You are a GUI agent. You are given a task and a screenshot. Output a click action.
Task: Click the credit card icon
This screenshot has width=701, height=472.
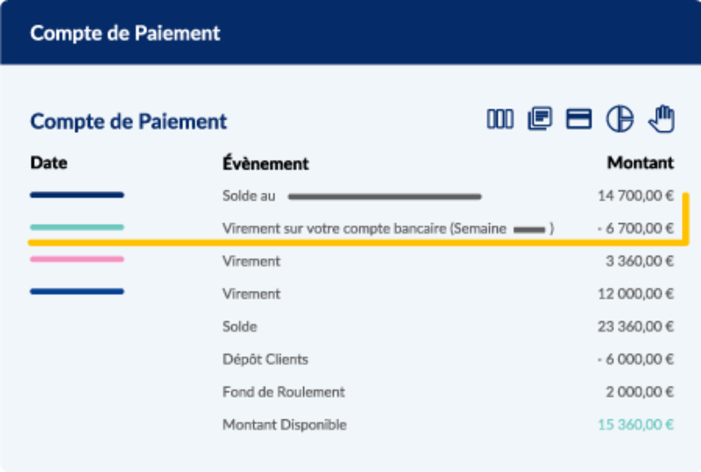pyautogui.click(x=579, y=119)
